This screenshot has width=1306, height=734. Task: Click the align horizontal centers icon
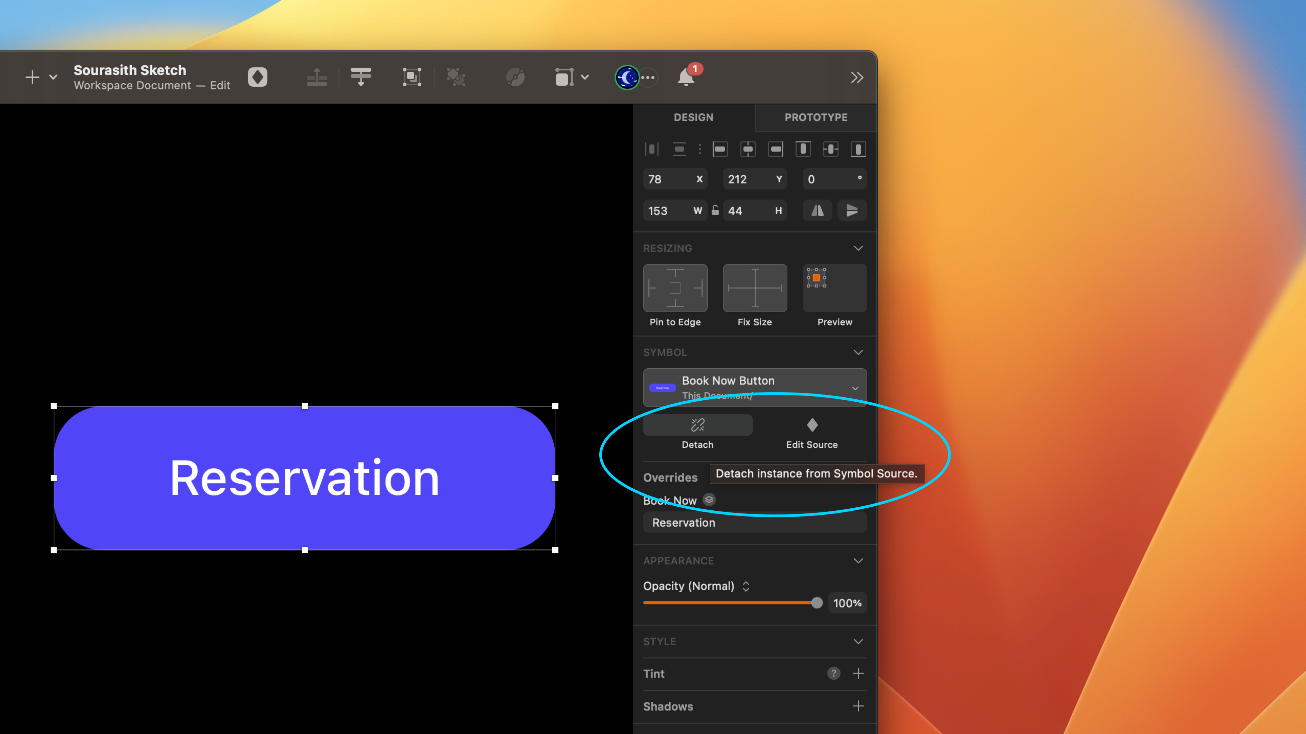748,149
